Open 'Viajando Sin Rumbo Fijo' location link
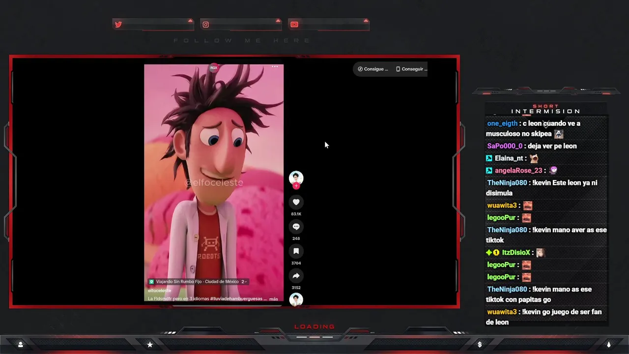The width and height of the screenshot is (629, 354). (x=198, y=282)
